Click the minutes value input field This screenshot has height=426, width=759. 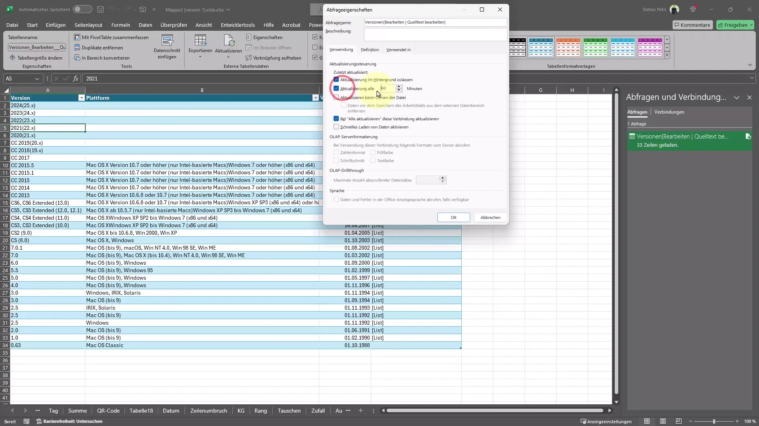(388, 88)
